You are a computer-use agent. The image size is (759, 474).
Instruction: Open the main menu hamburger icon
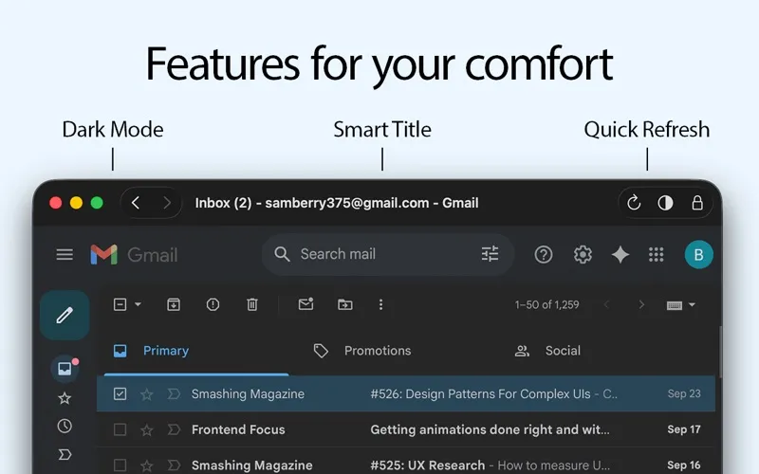point(65,254)
